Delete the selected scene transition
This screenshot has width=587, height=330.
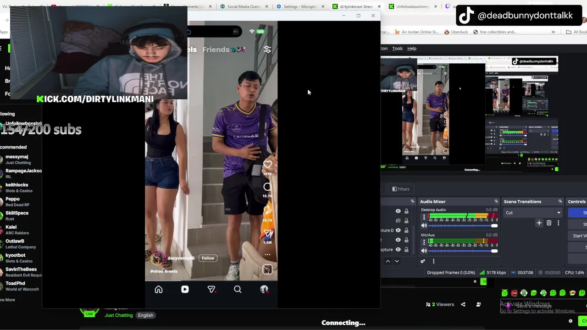(x=549, y=223)
